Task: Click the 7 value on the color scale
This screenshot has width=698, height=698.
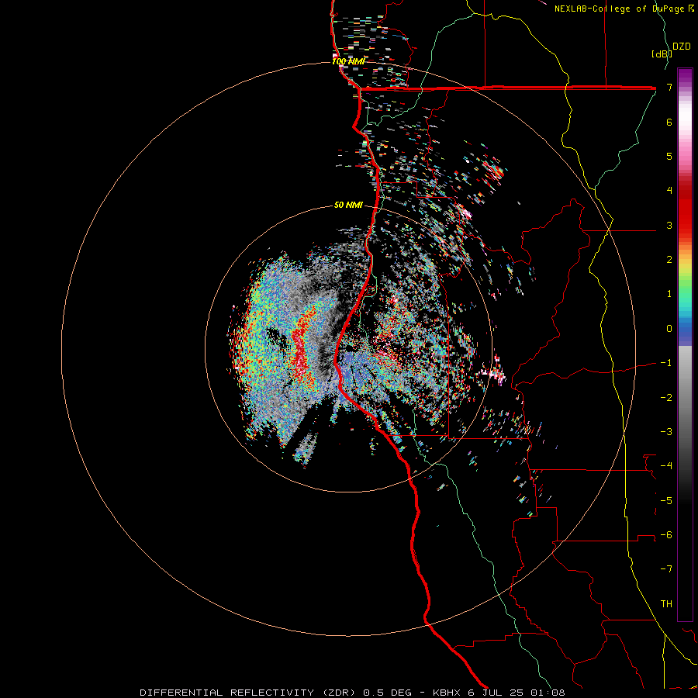Action: (669, 87)
